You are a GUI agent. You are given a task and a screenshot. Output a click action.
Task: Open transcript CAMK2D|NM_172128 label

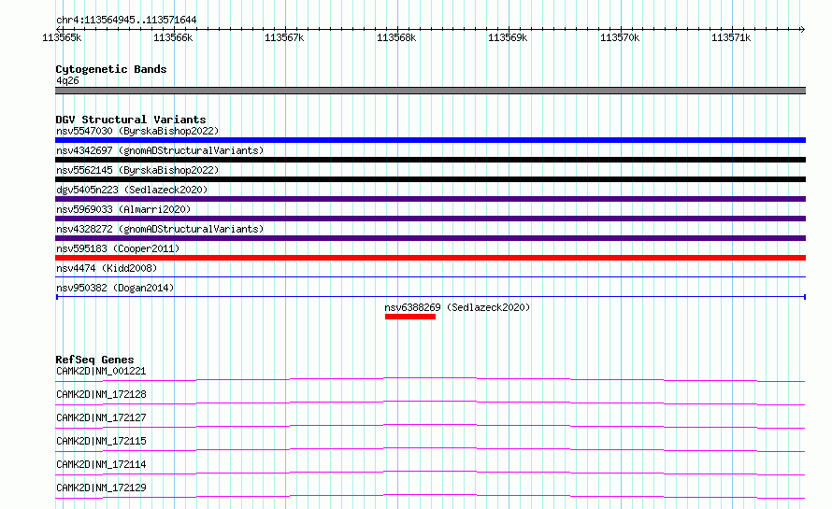click(x=101, y=394)
